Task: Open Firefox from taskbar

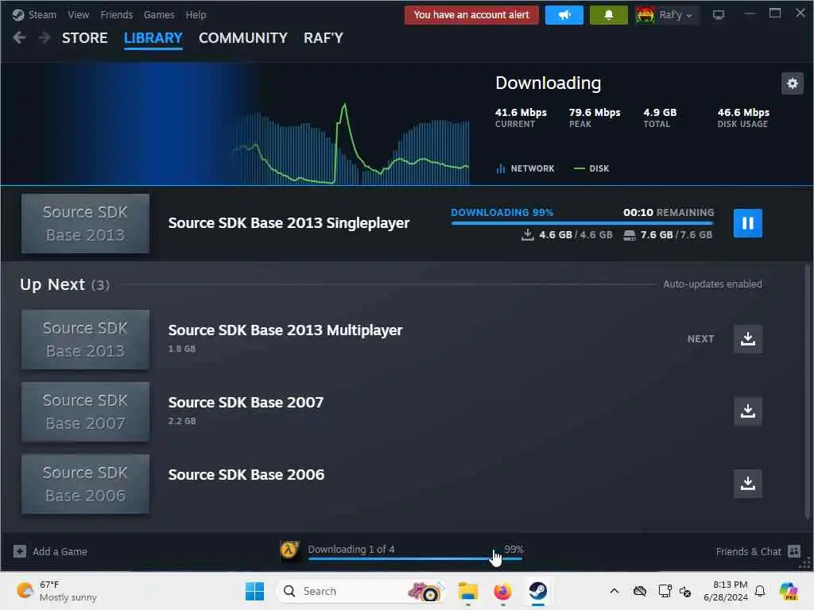Action: pyautogui.click(x=502, y=591)
